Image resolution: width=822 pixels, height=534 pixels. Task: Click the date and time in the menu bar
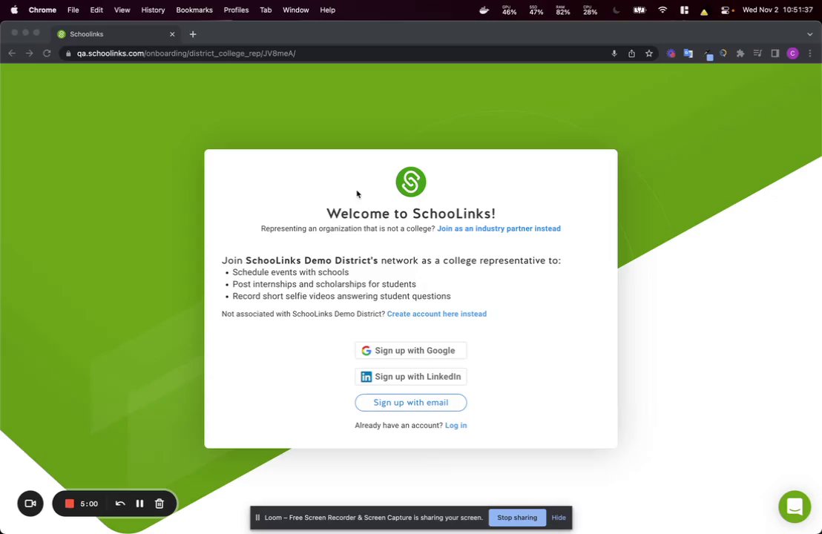[x=777, y=10]
